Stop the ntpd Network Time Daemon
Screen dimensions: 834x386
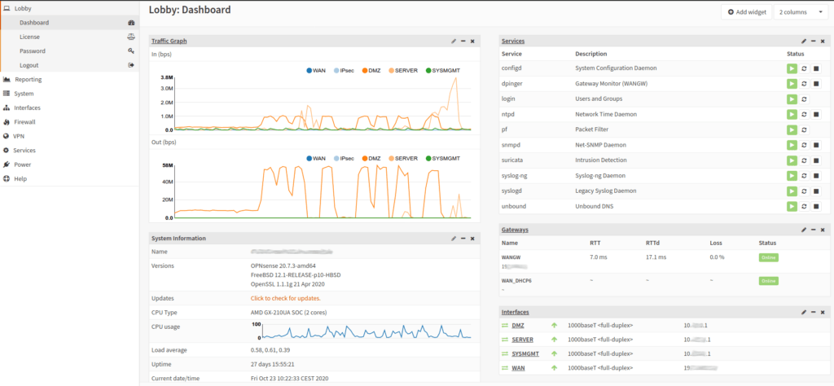pos(816,114)
